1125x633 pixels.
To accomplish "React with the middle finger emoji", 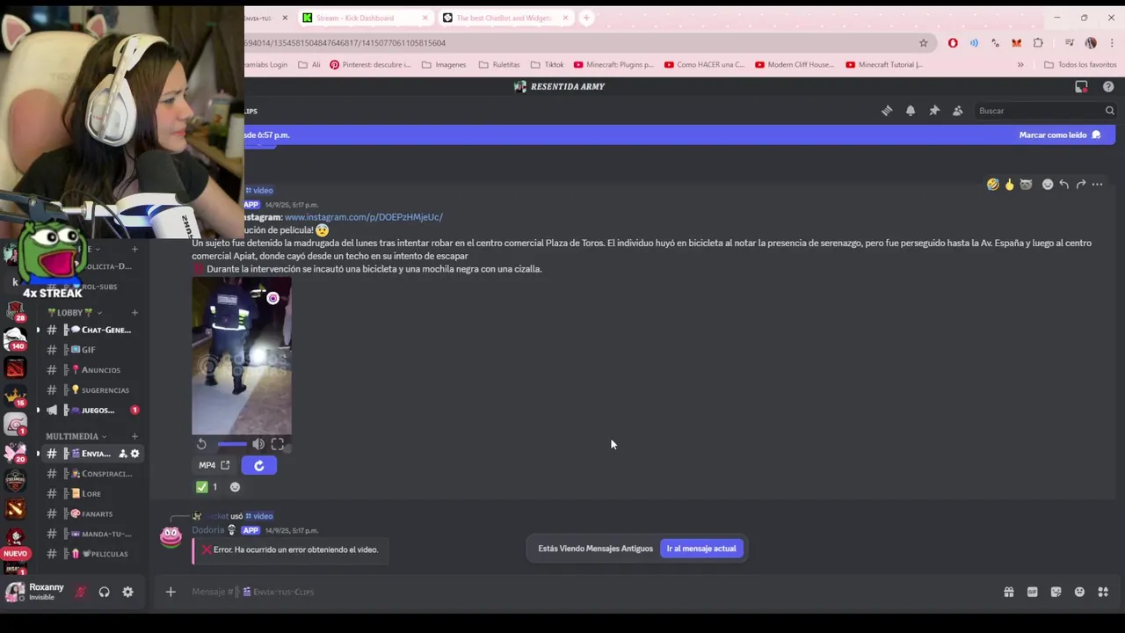I will pyautogui.click(x=1009, y=185).
